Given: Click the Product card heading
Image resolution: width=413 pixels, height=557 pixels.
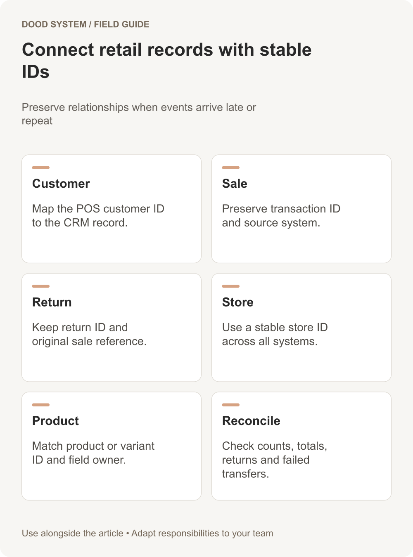Looking at the screenshot, I should tap(55, 421).
